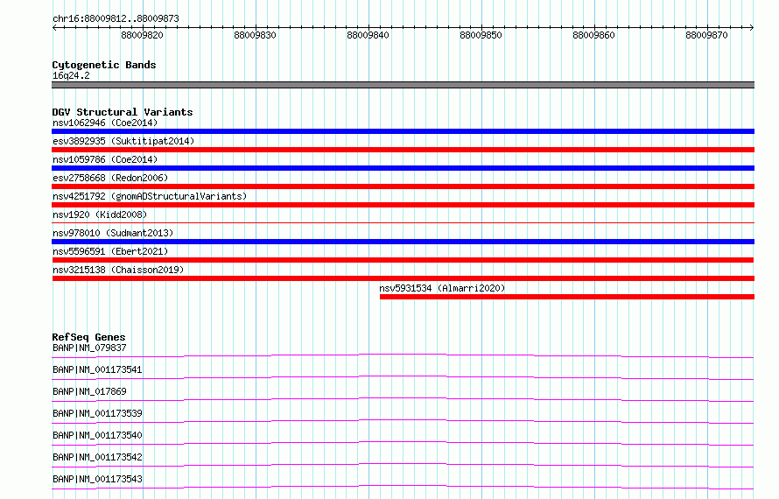Select transcript BANP|NM_079837 label
The width and height of the screenshot is (779, 499).
point(89,348)
